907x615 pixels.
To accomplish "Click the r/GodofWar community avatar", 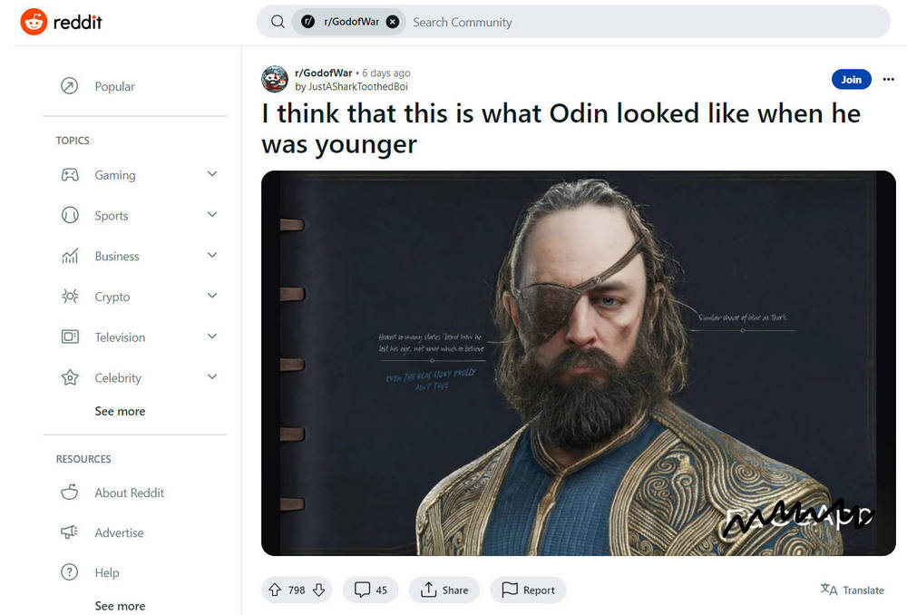I will [x=275, y=79].
